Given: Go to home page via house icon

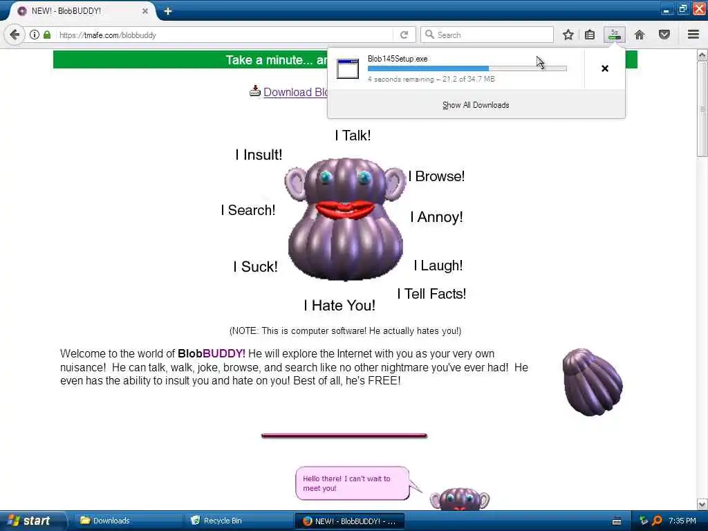Looking at the screenshot, I should (640, 35).
